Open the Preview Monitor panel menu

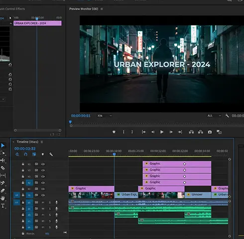[x=102, y=9]
